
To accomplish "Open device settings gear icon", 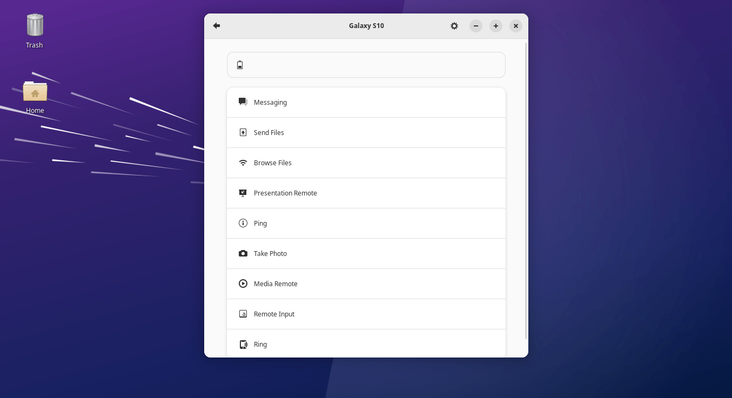I will 454,26.
